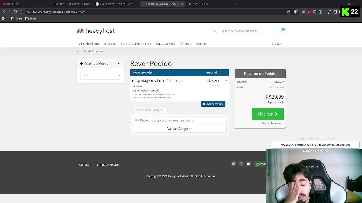The height and width of the screenshot is (203, 362).
Task: Collapse the Escolha a Moeda panel
Action: coord(119,63)
